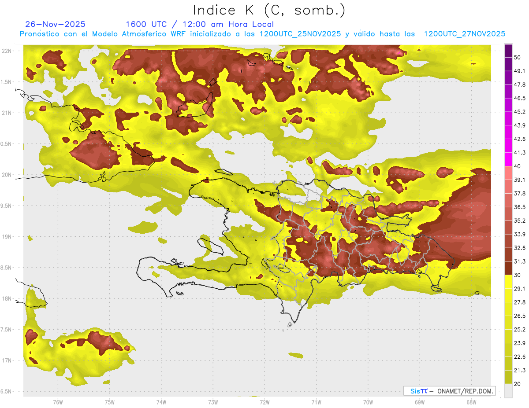Click the legend value "35.2"
Image resolution: width=529 pixels, height=408 pixels.
point(520,221)
